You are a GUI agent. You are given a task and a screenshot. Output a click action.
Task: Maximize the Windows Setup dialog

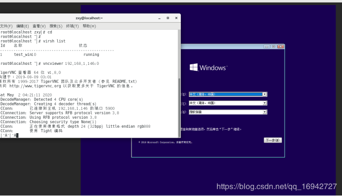(273, 47)
